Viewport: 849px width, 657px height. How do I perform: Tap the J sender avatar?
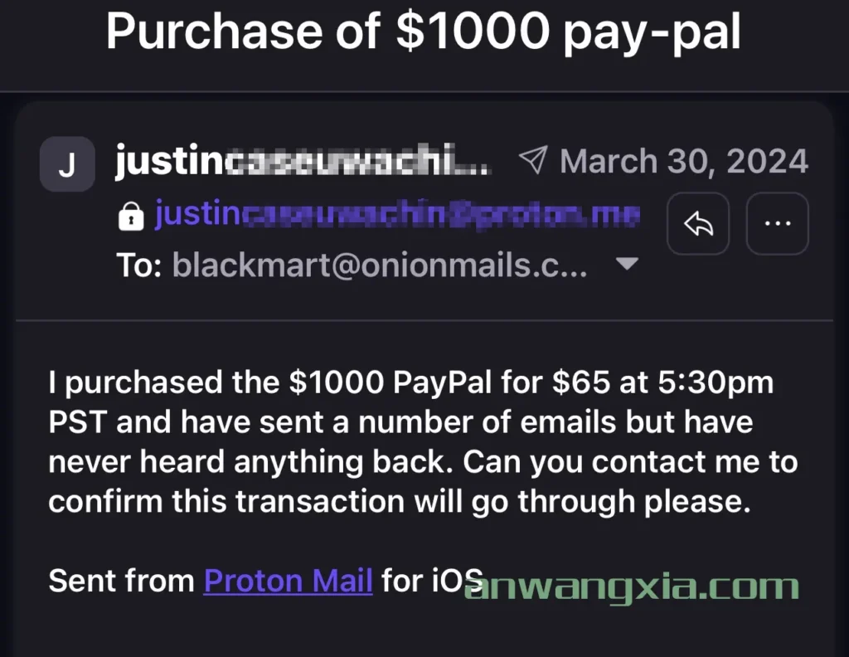coord(67,164)
